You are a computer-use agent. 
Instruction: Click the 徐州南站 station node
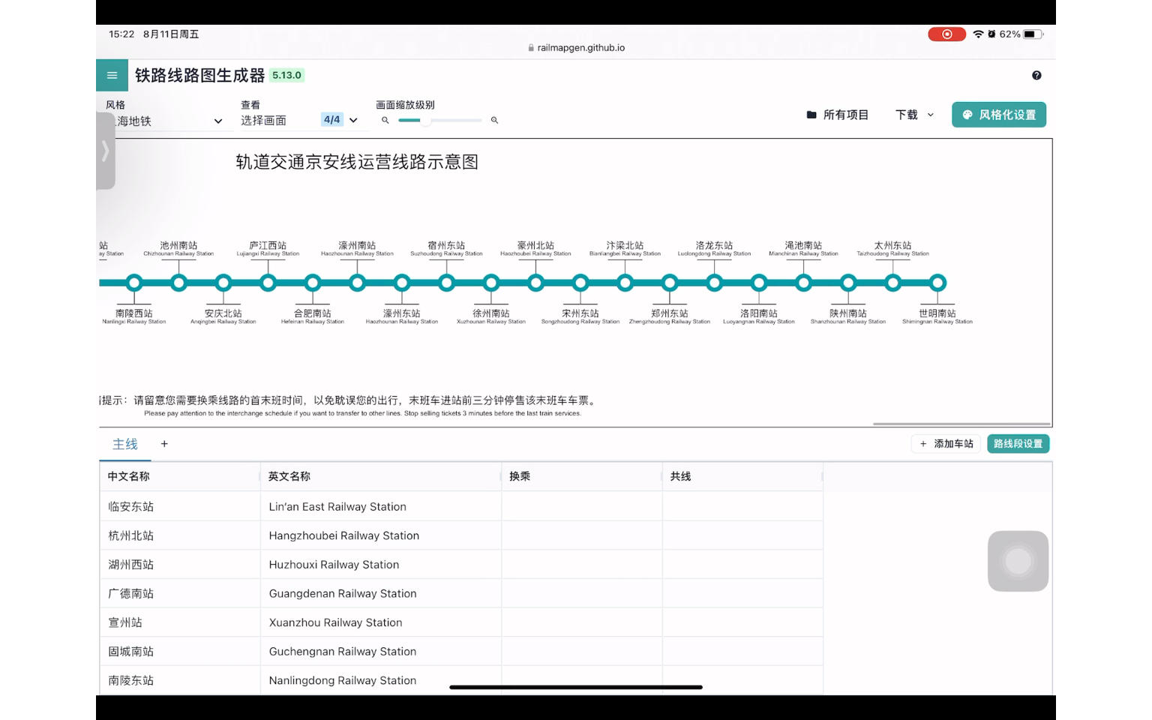coord(491,283)
